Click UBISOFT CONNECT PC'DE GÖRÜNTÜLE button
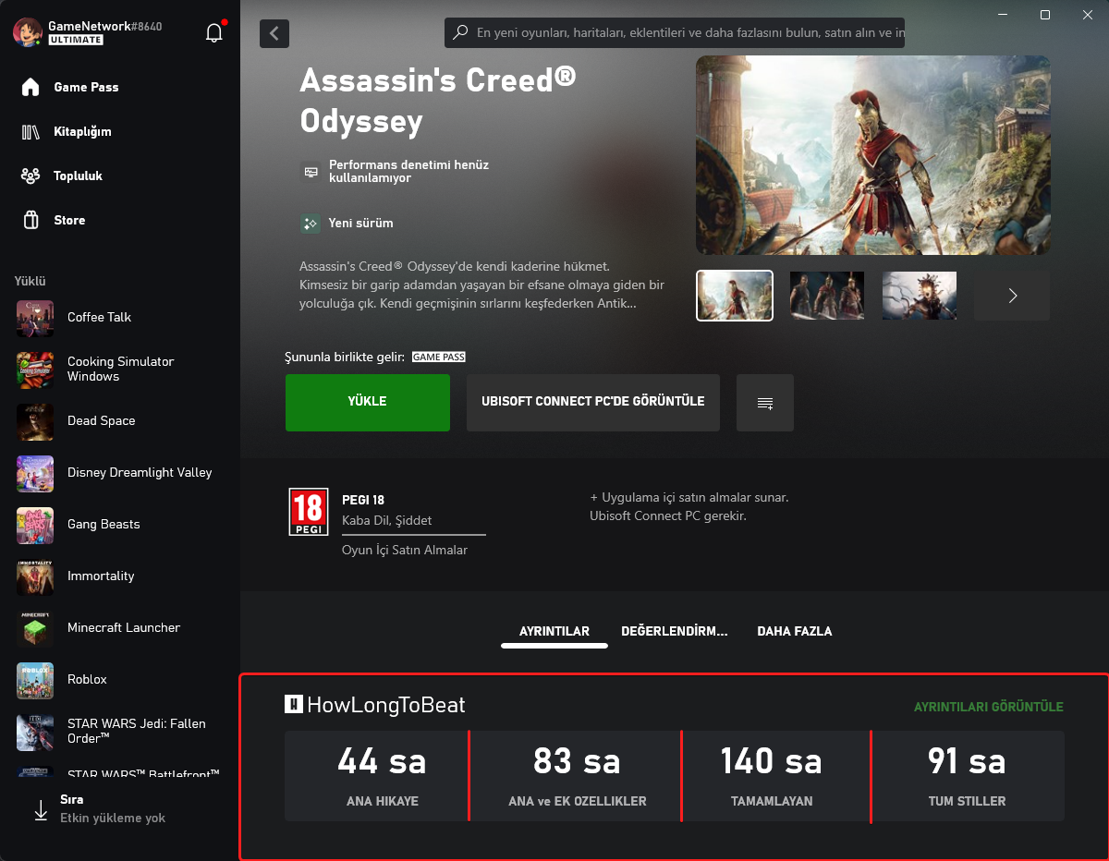The width and height of the screenshot is (1109, 861). tap(592, 403)
